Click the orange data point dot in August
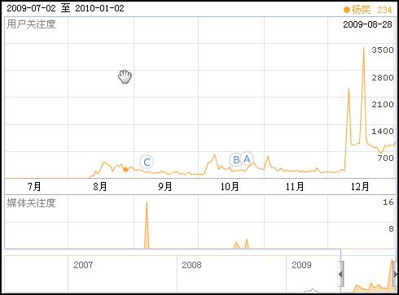Viewport: 399px width, 295px height. pyautogui.click(x=125, y=170)
